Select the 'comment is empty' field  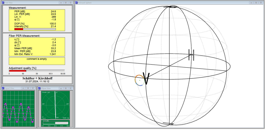37,61
